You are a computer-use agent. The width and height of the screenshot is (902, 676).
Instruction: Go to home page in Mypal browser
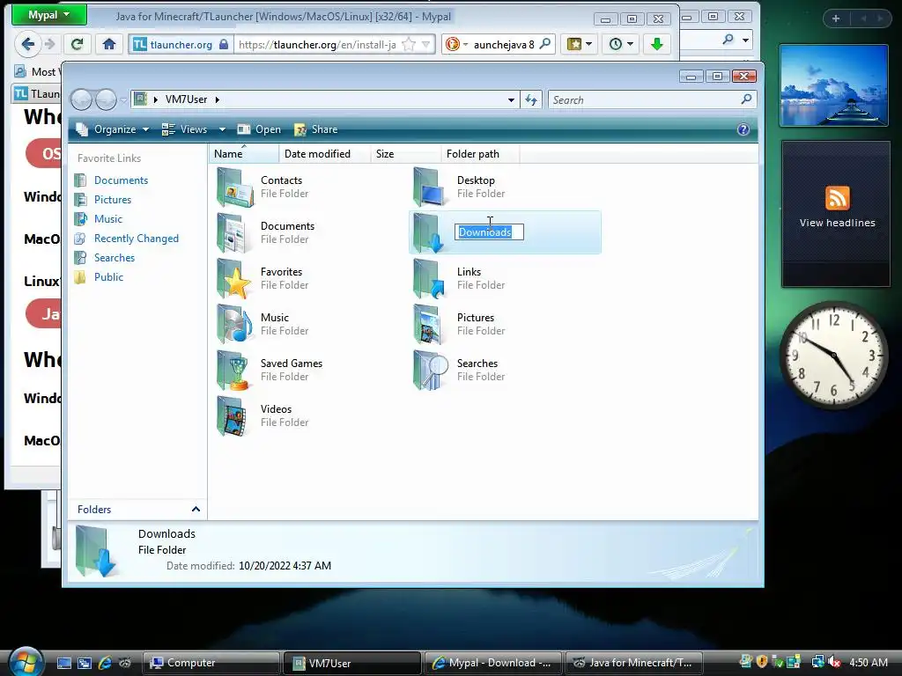pos(109,44)
